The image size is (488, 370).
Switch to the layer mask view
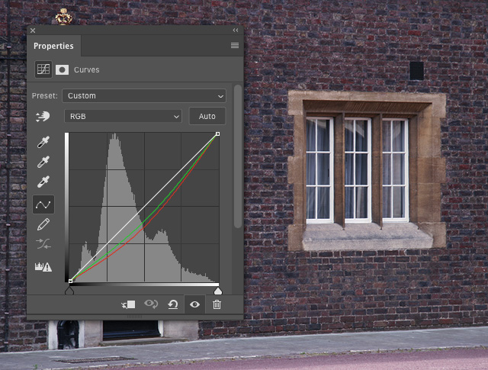tap(62, 69)
